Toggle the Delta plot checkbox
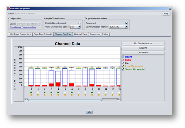The width and height of the screenshot is (185, 128). click(123, 60)
